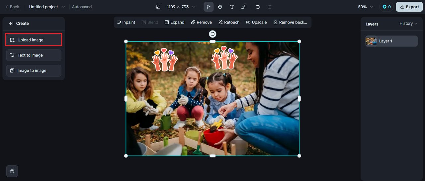Select the Remove eraser tool
The width and height of the screenshot is (425, 181).
(201, 22)
